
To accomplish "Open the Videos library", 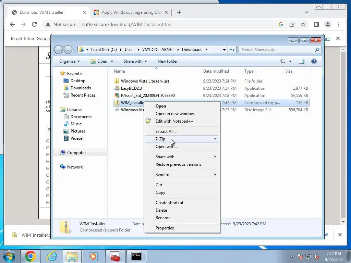I will pos(76,138).
